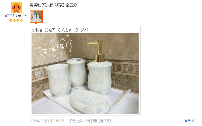Screen dimensions: 202x126
Task: Click the review date 2016年07月12日 19:27
Action: 47,121
